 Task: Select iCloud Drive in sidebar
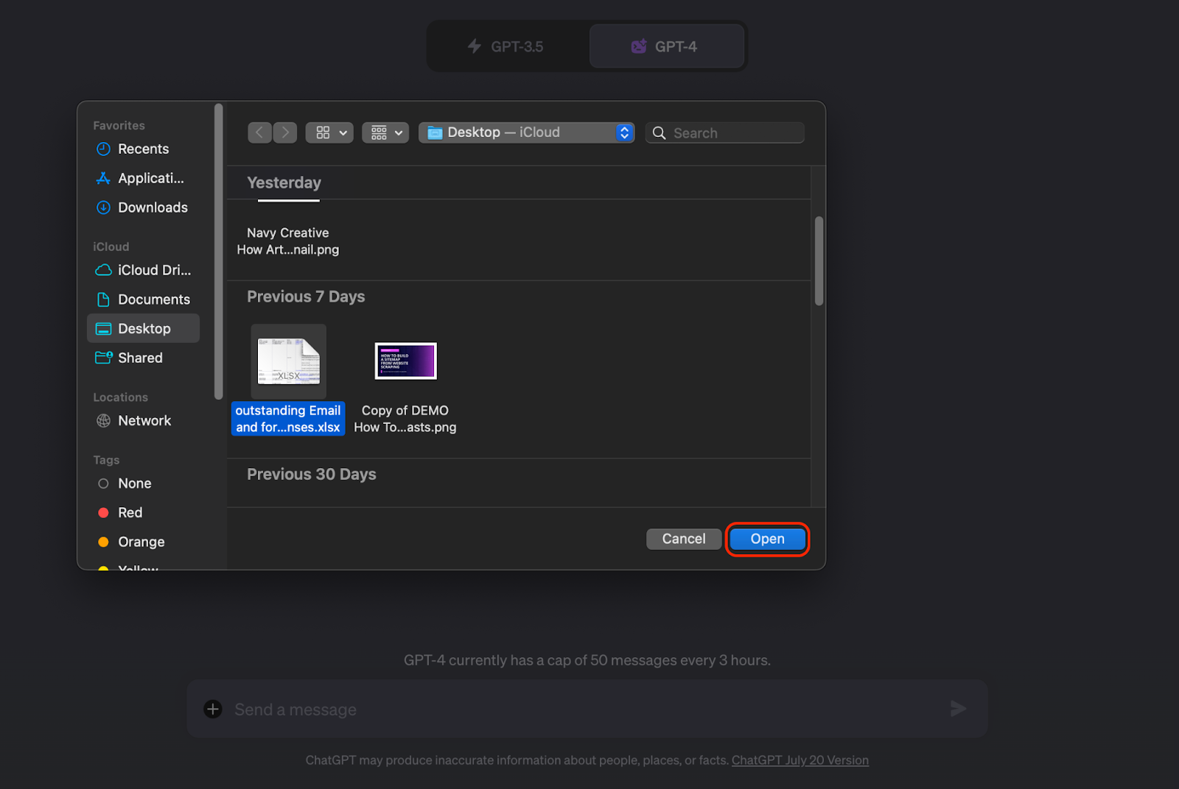click(153, 270)
